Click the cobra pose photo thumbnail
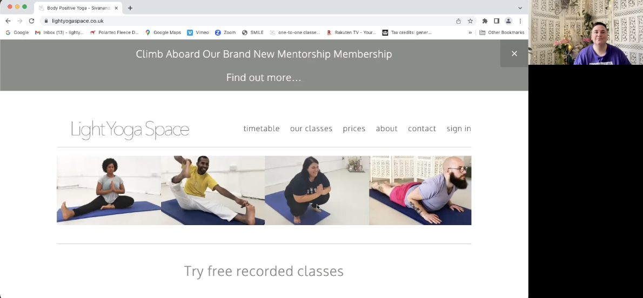Image resolution: width=643 pixels, height=298 pixels. click(420, 190)
